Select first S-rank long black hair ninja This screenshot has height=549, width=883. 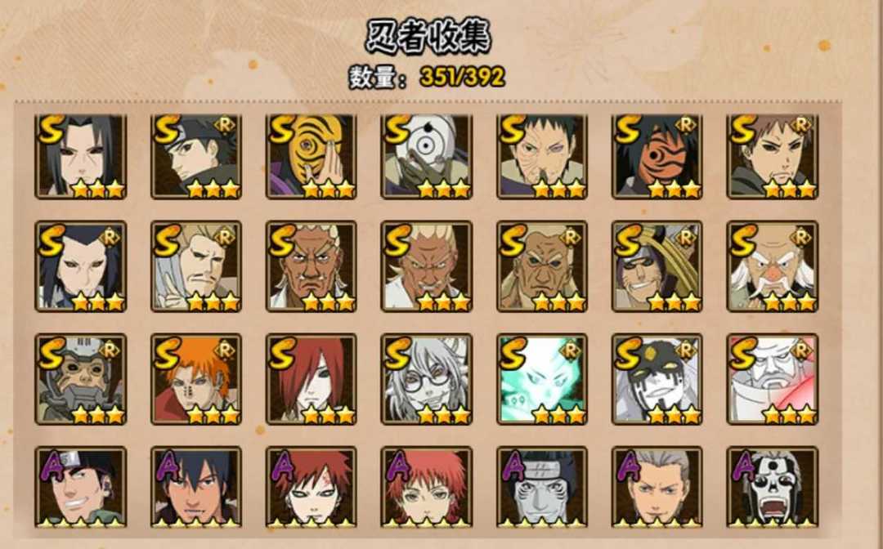click(x=80, y=156)
